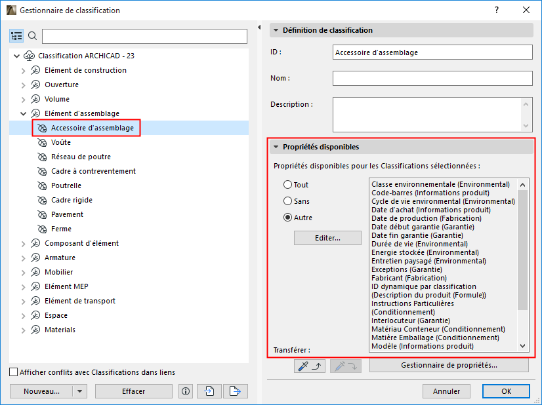Confirm with the OK button
Image resolution: width=542 pixels, height=405 pixels.
pos(506,391)
